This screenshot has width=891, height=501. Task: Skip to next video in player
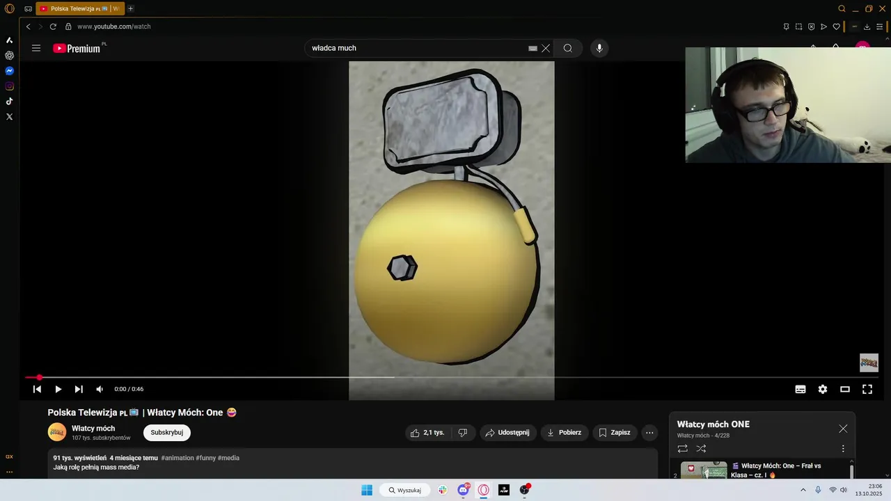(x=79, y=389)
